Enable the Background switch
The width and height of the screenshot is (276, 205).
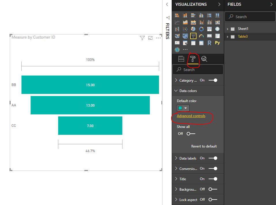tap(213, 189)
